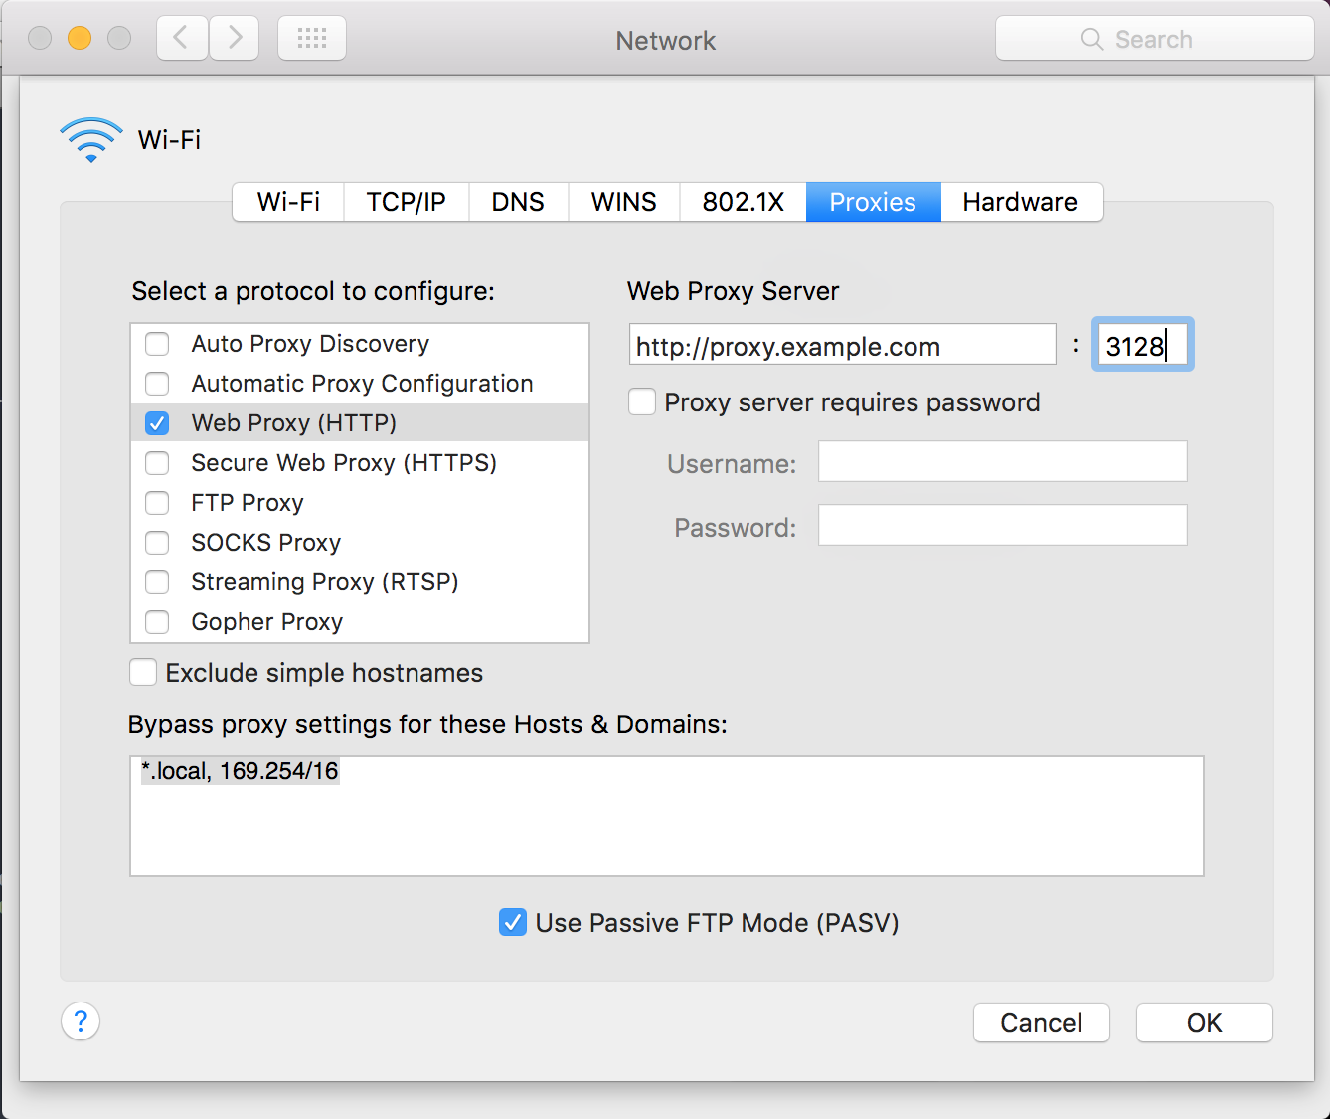Uncheck Use Passive FTP Mode (PASV)
Image resolution: width=1330 pixels, height=1119 pixels.
[x=512, y=922]
